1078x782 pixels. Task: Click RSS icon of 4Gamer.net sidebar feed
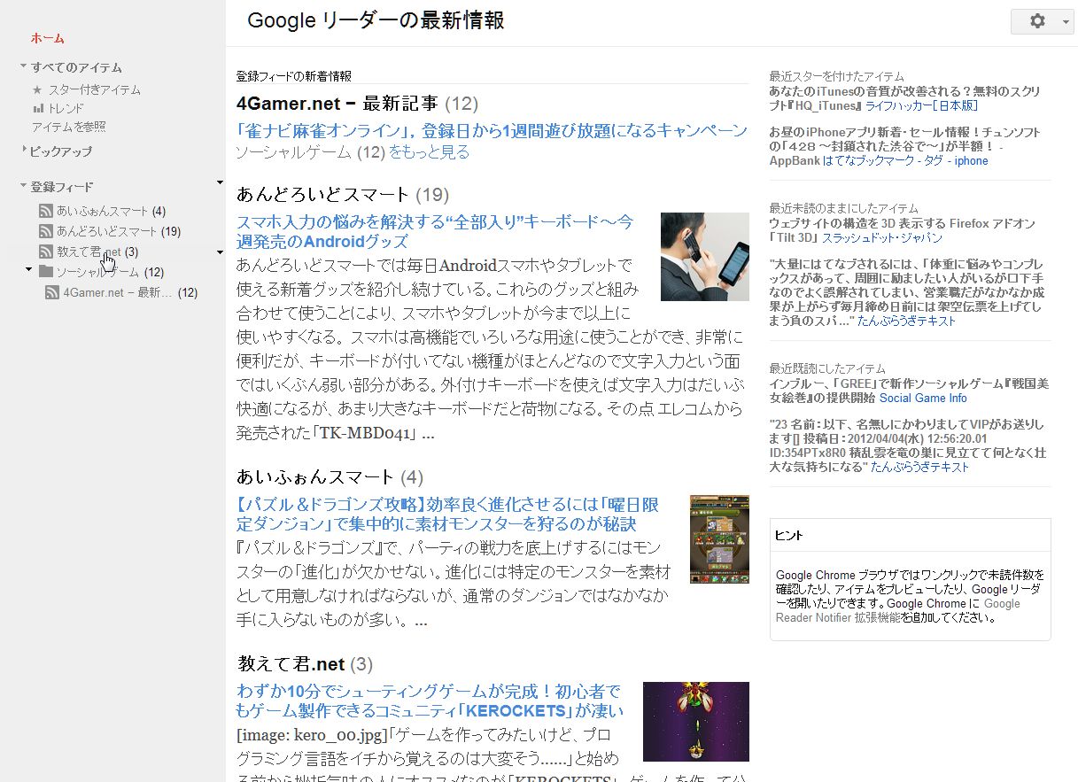coord(52,292)
